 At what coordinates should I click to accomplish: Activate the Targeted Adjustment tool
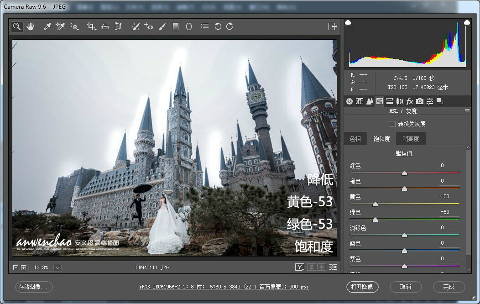click(x=74, y=26)
